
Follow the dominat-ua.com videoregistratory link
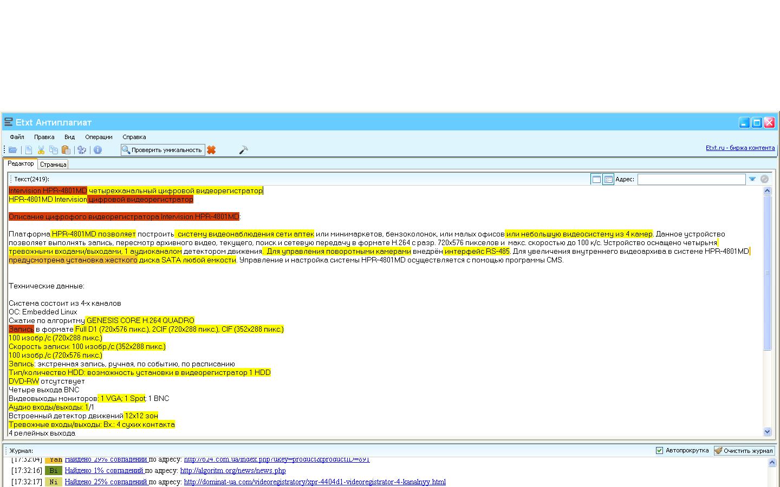tap(315, 482)
